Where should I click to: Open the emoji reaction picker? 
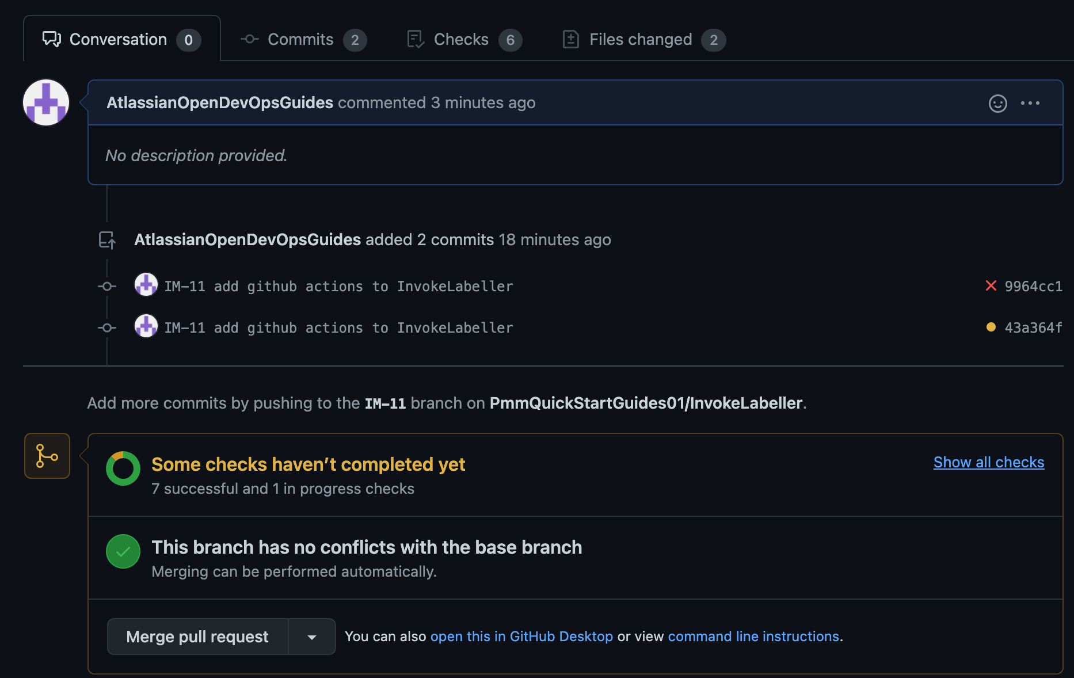click(997, 103)
